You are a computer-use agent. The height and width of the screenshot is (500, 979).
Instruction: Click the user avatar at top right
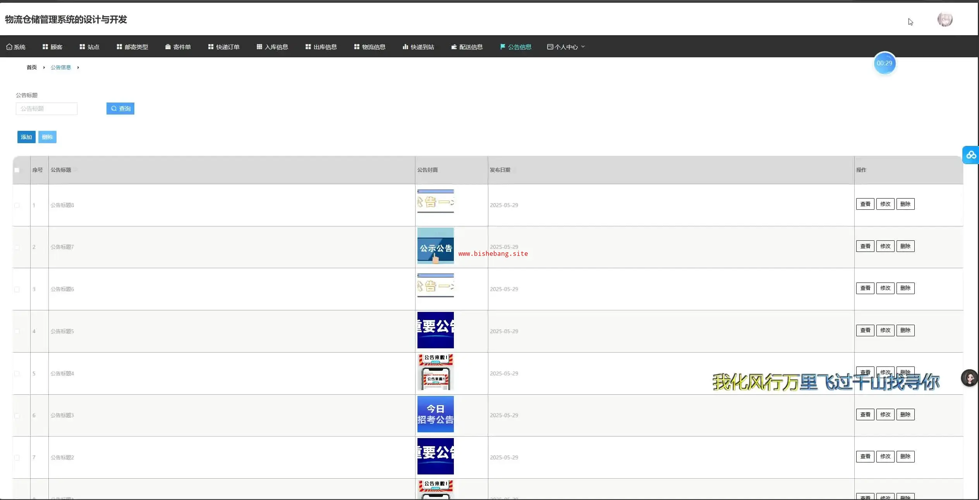pos(945,19)
